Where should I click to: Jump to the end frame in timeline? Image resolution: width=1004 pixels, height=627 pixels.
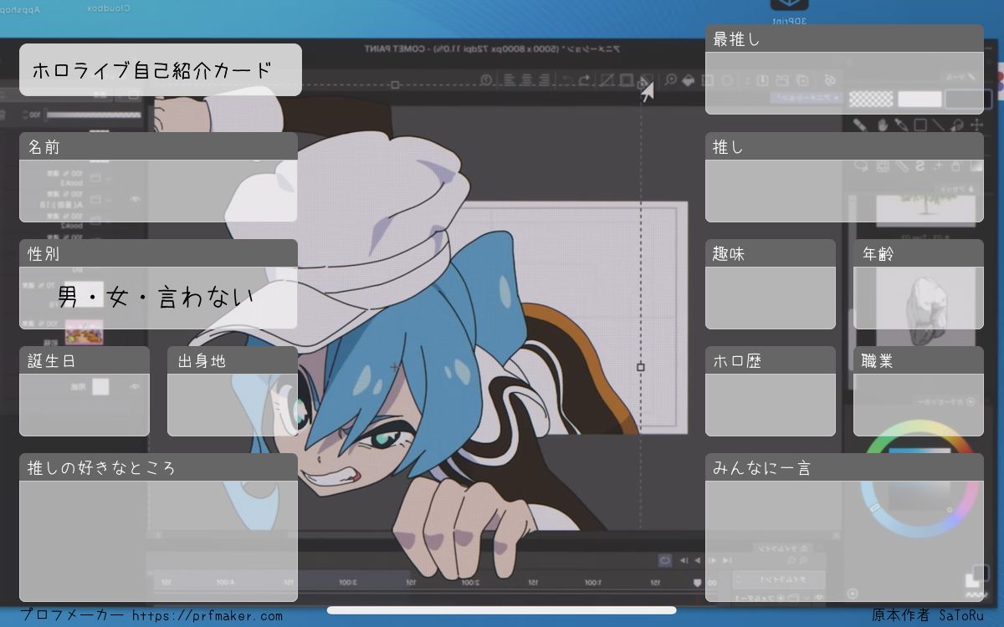pos(727,560)
